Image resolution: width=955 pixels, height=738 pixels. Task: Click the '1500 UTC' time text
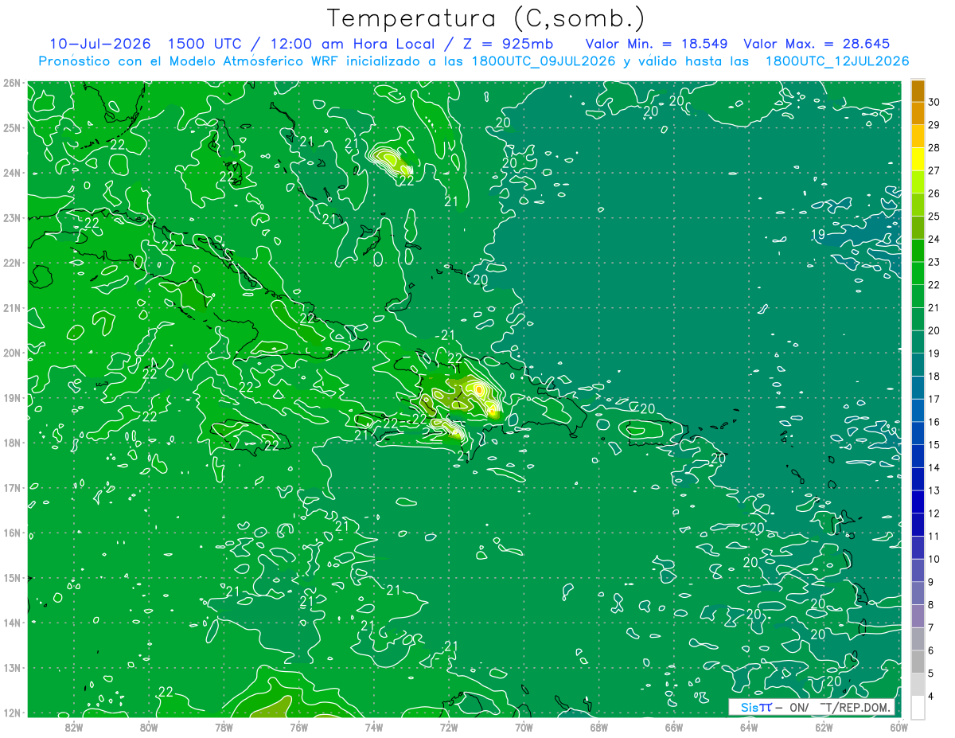click(204, 44)
